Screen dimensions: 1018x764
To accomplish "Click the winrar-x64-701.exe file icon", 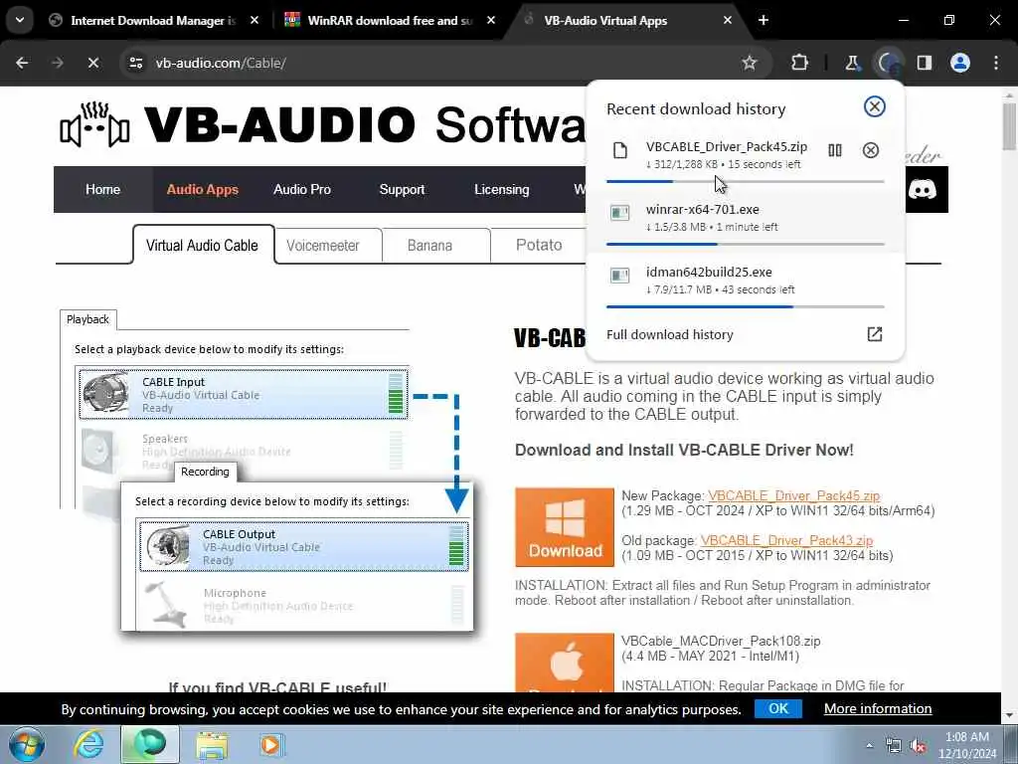I will (x=620, y=213).
